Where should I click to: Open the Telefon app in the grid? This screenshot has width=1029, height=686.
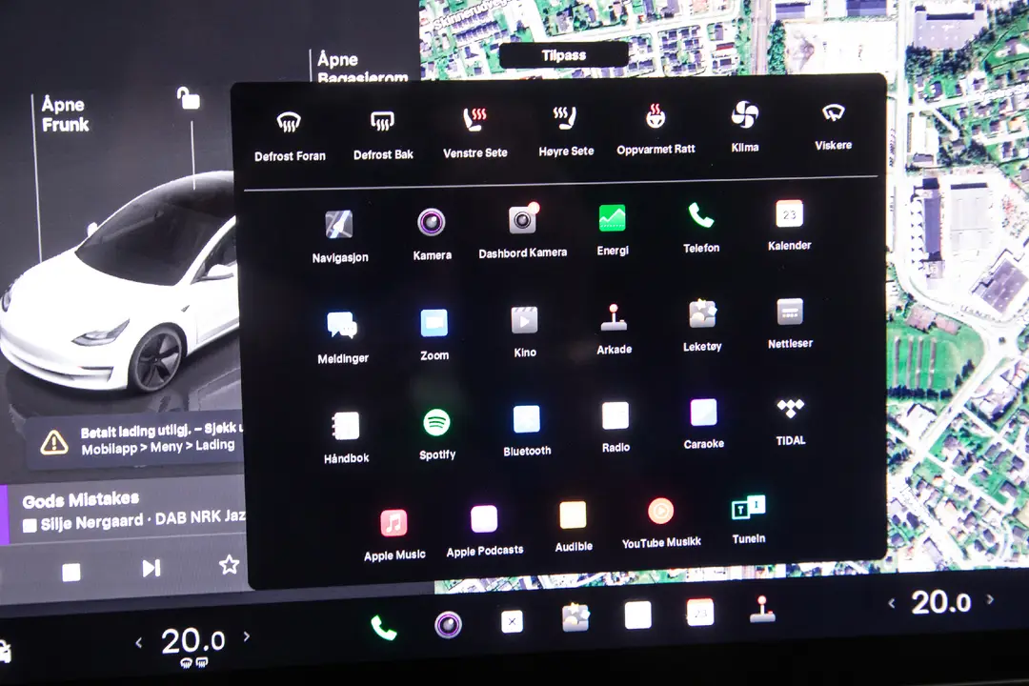pos(701,227)
